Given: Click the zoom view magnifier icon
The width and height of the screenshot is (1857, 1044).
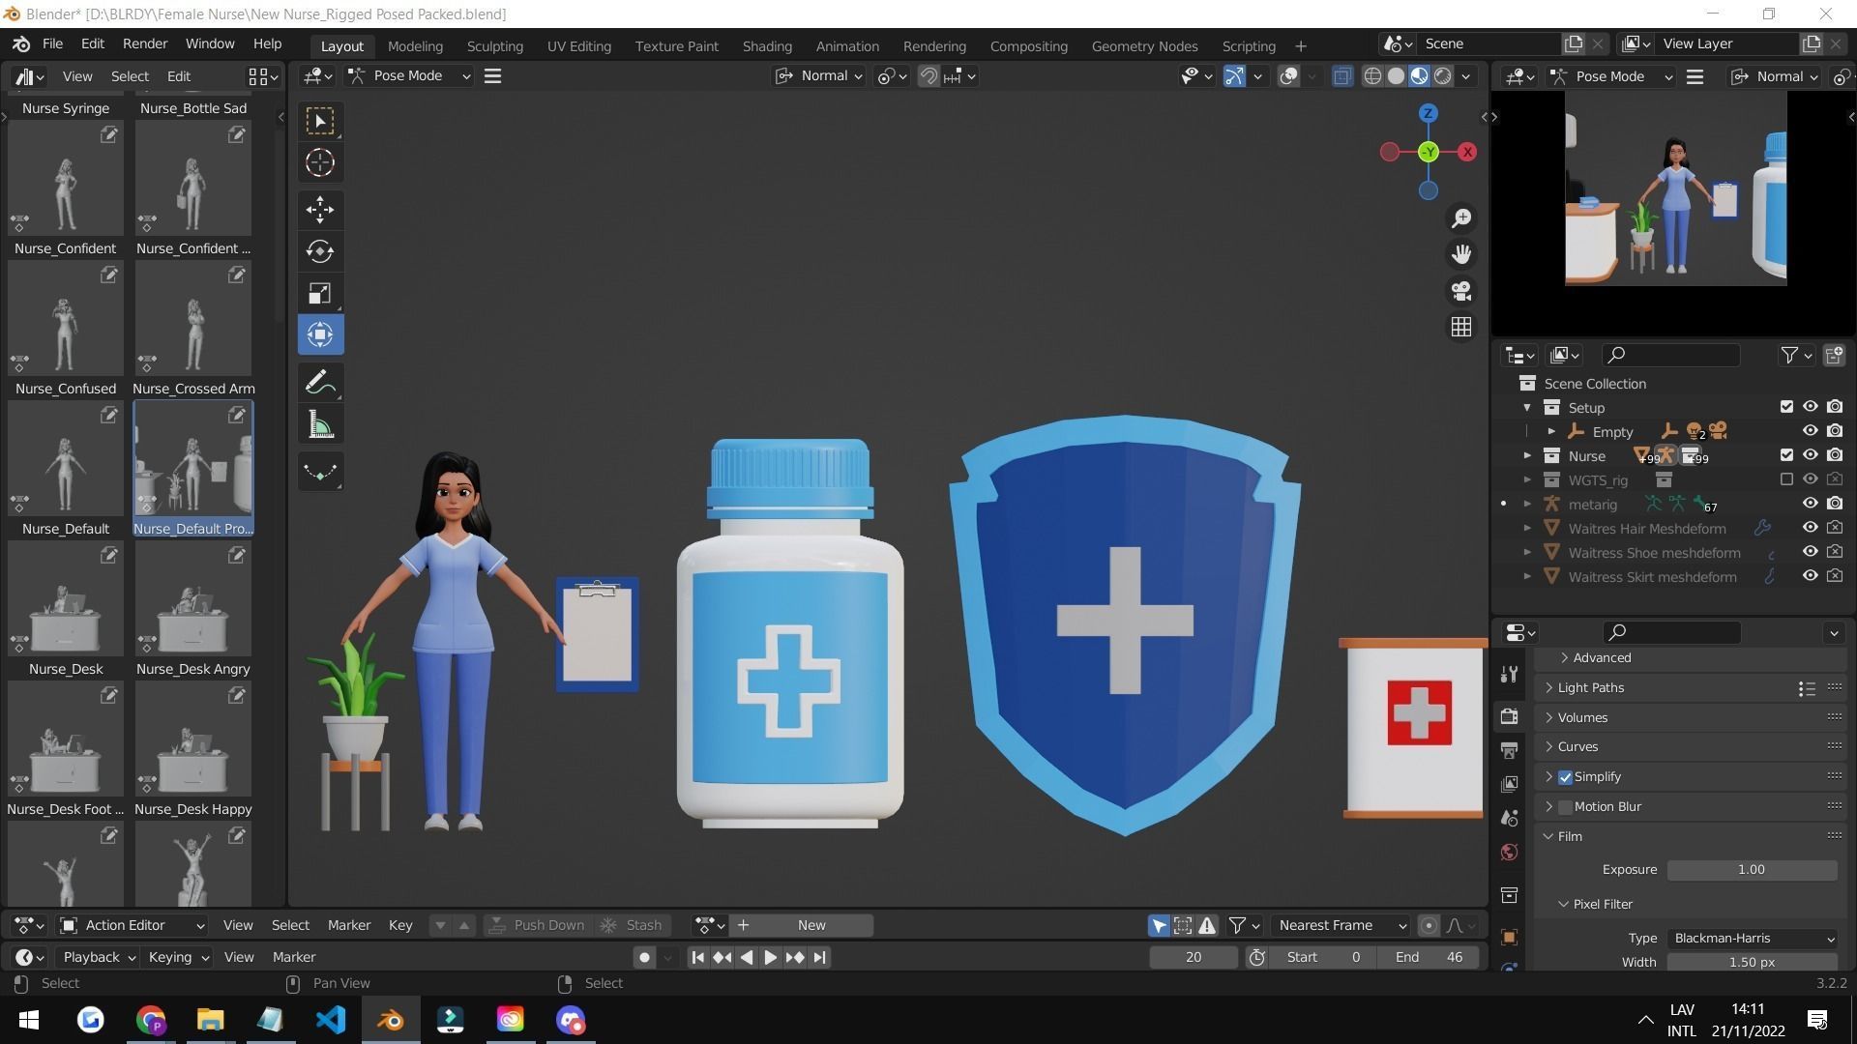Looking at the screenshot, I should [x=1461, y=218].
